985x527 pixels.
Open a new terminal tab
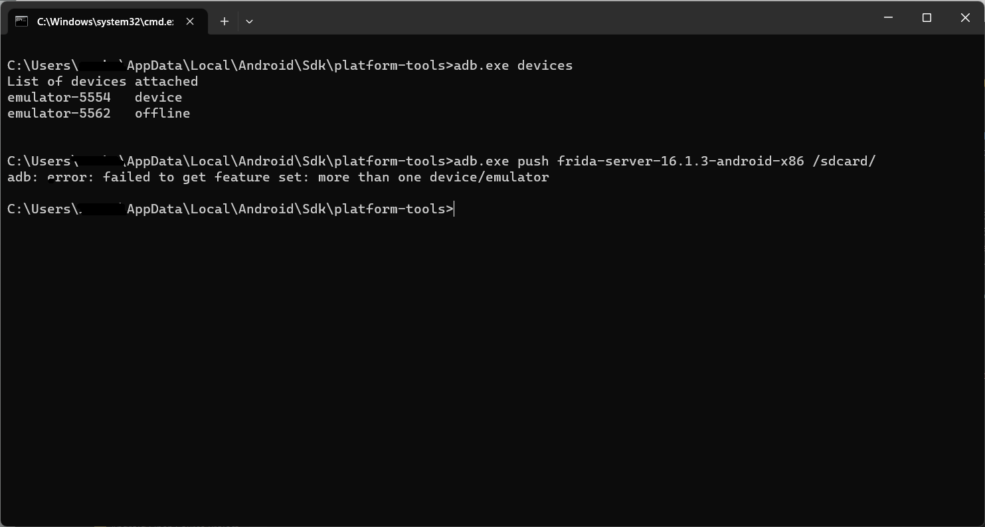tap(224, 21)
